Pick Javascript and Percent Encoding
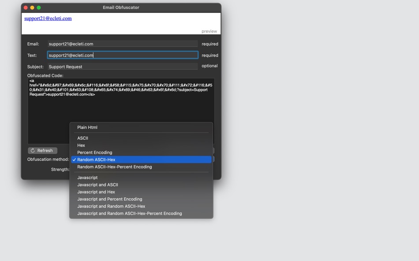 141,199
